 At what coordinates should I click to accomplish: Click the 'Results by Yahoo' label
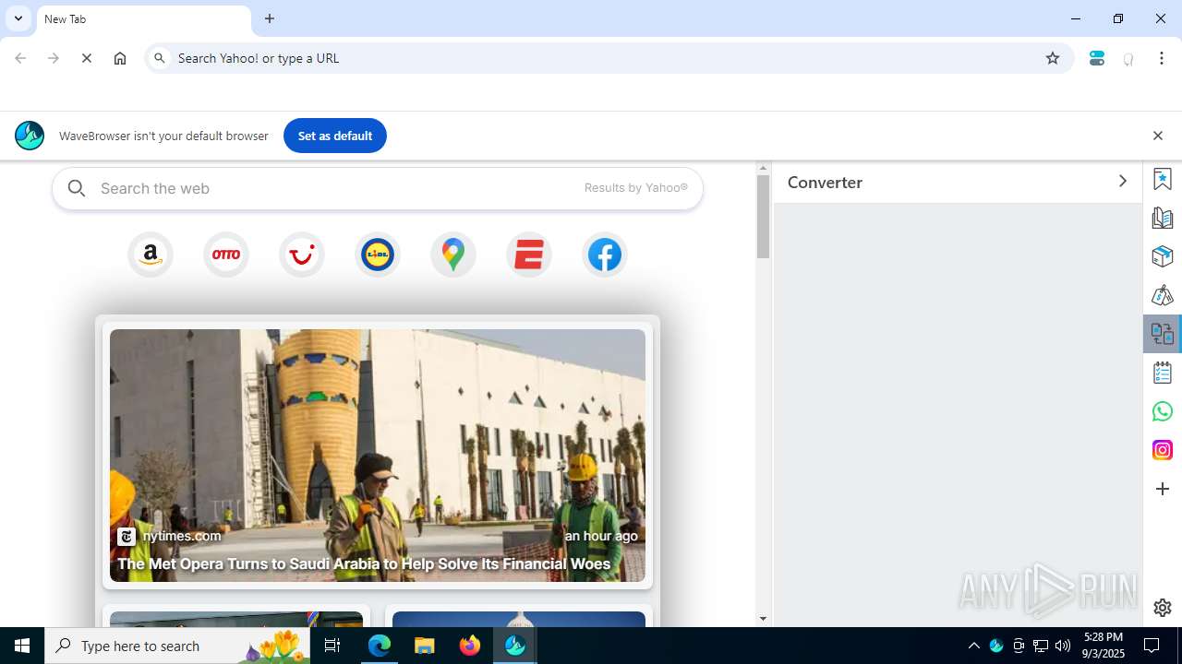click(x=636, y=188)
